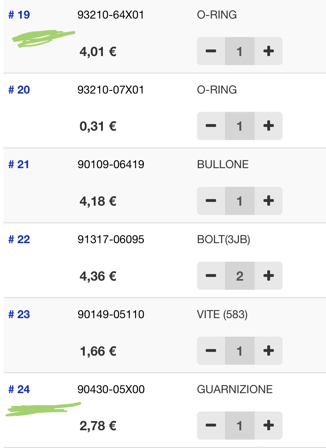
Task: Select item reference # 22
Action: (x=19, y=240)
